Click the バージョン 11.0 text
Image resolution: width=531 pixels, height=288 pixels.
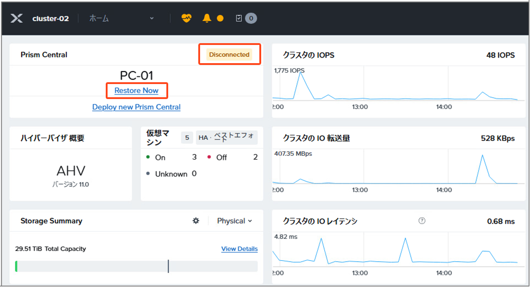tap(71, 184)
